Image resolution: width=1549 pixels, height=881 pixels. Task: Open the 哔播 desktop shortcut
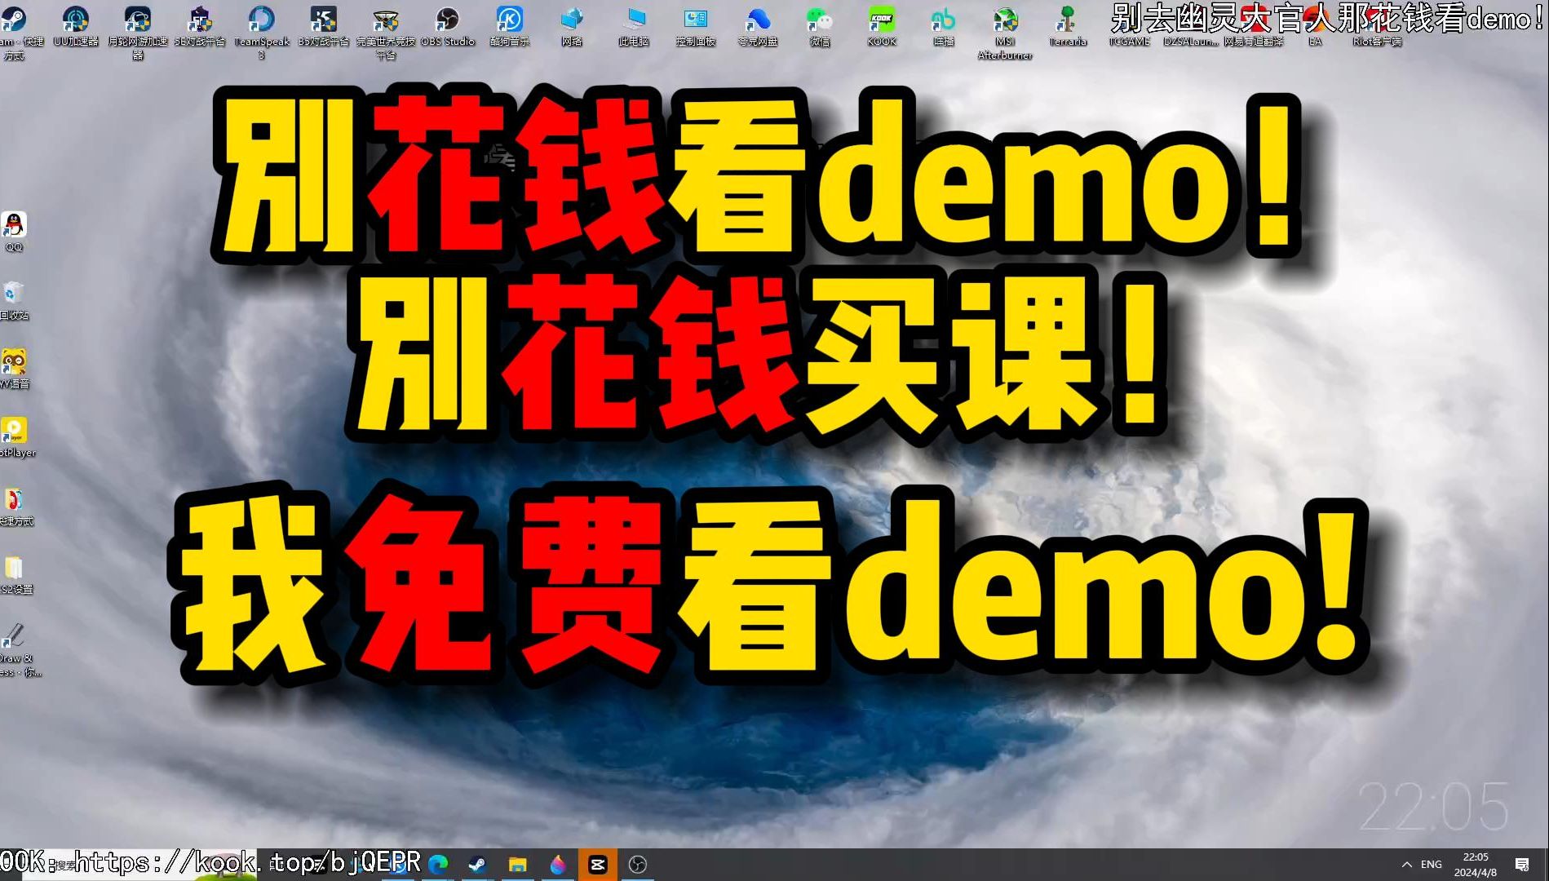pyautogui.click(x=944, y=25)
